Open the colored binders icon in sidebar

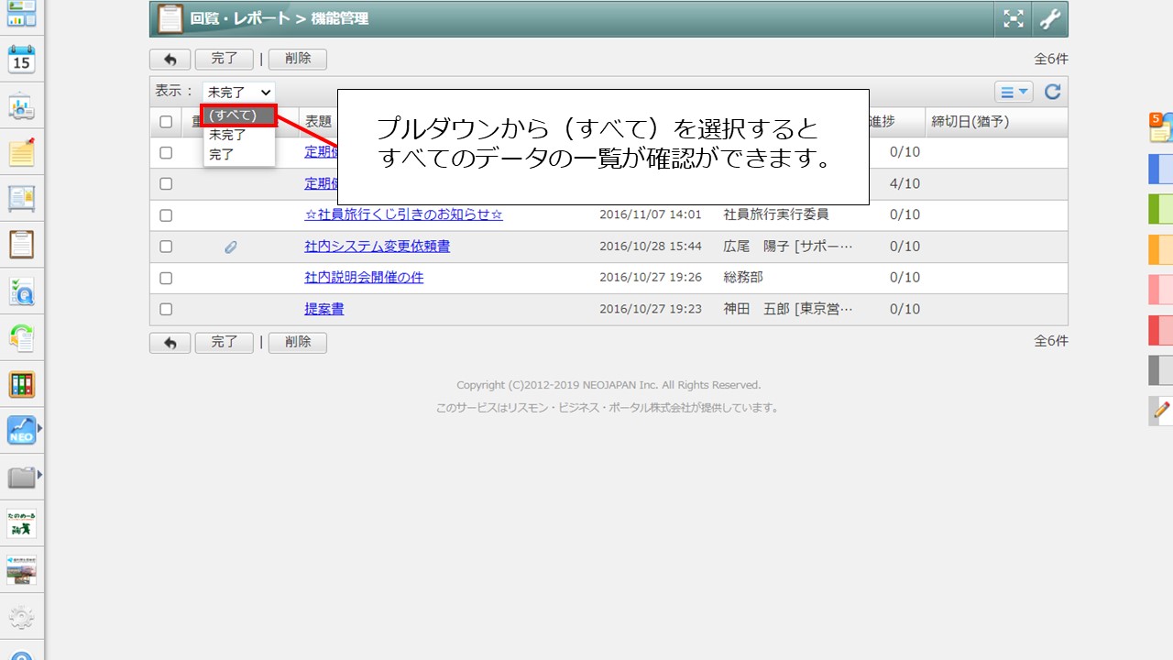click(x=21, y=385)
